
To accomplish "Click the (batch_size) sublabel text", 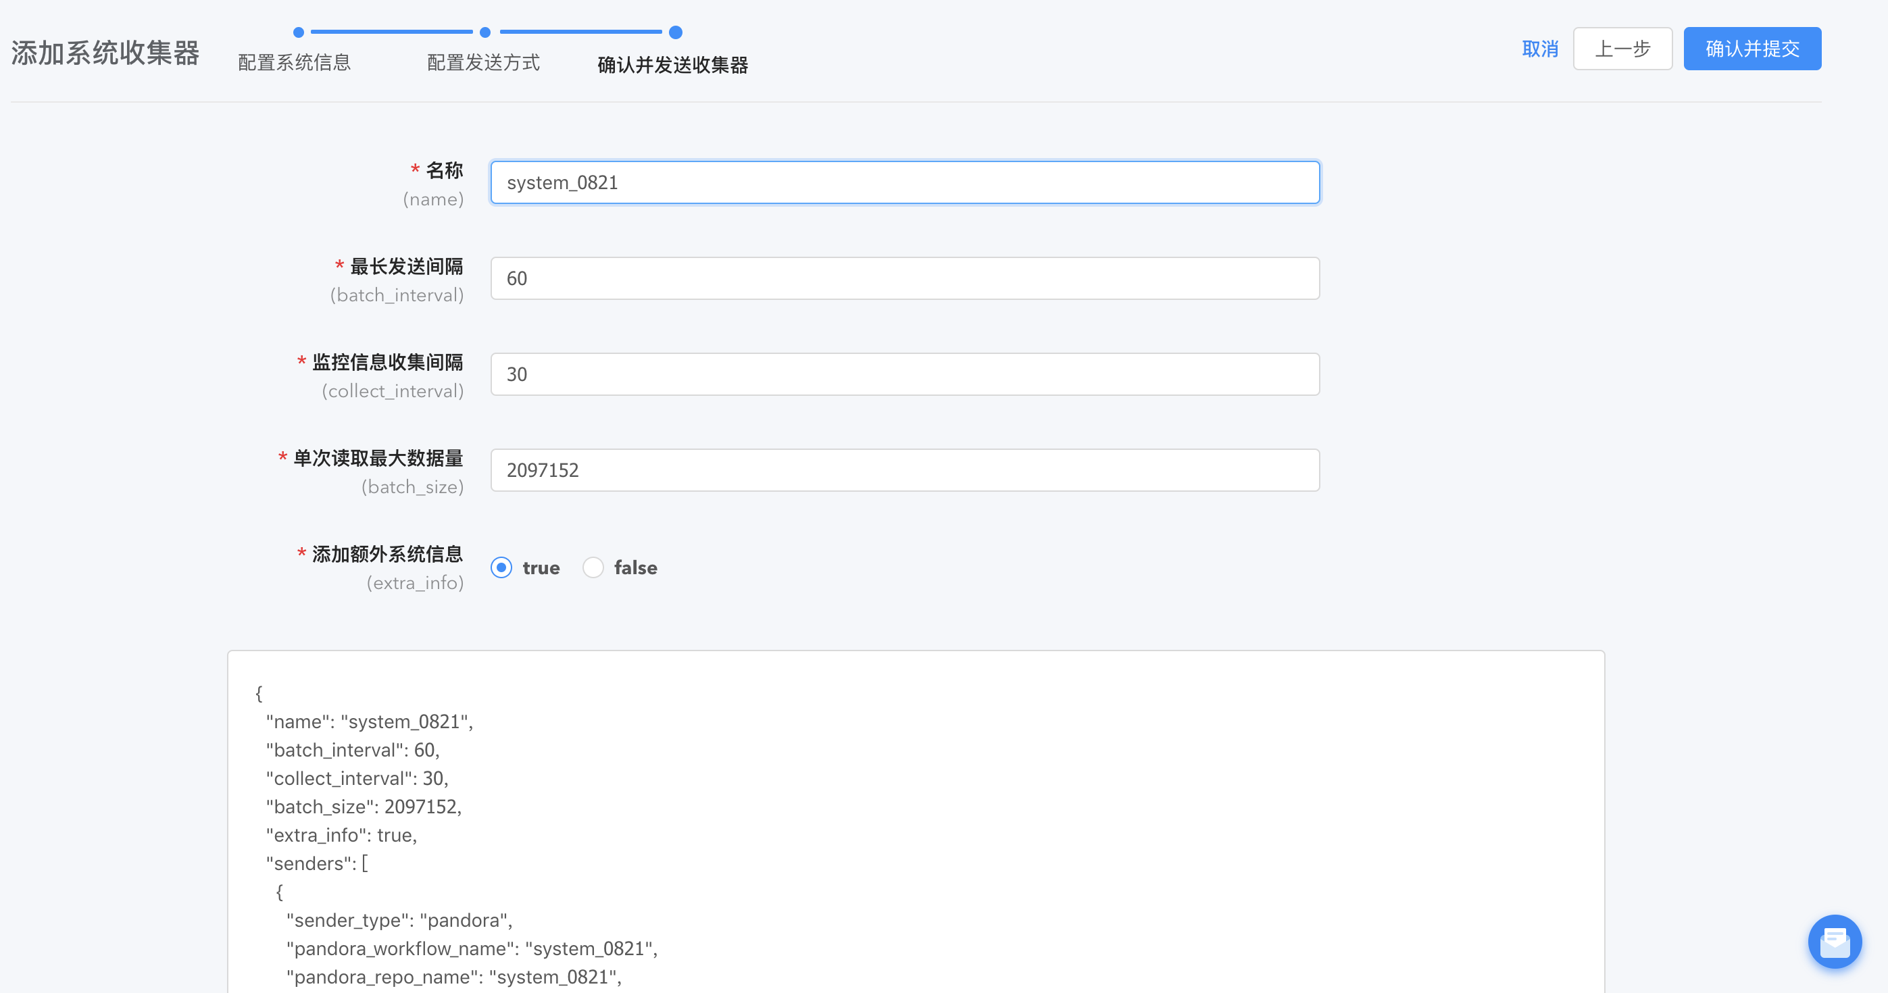I will (x=412, y=487).
